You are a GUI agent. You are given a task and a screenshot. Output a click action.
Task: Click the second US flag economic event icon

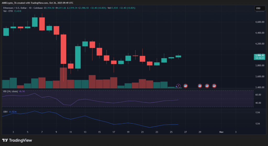pyautogui.click(x=200, y=86)
